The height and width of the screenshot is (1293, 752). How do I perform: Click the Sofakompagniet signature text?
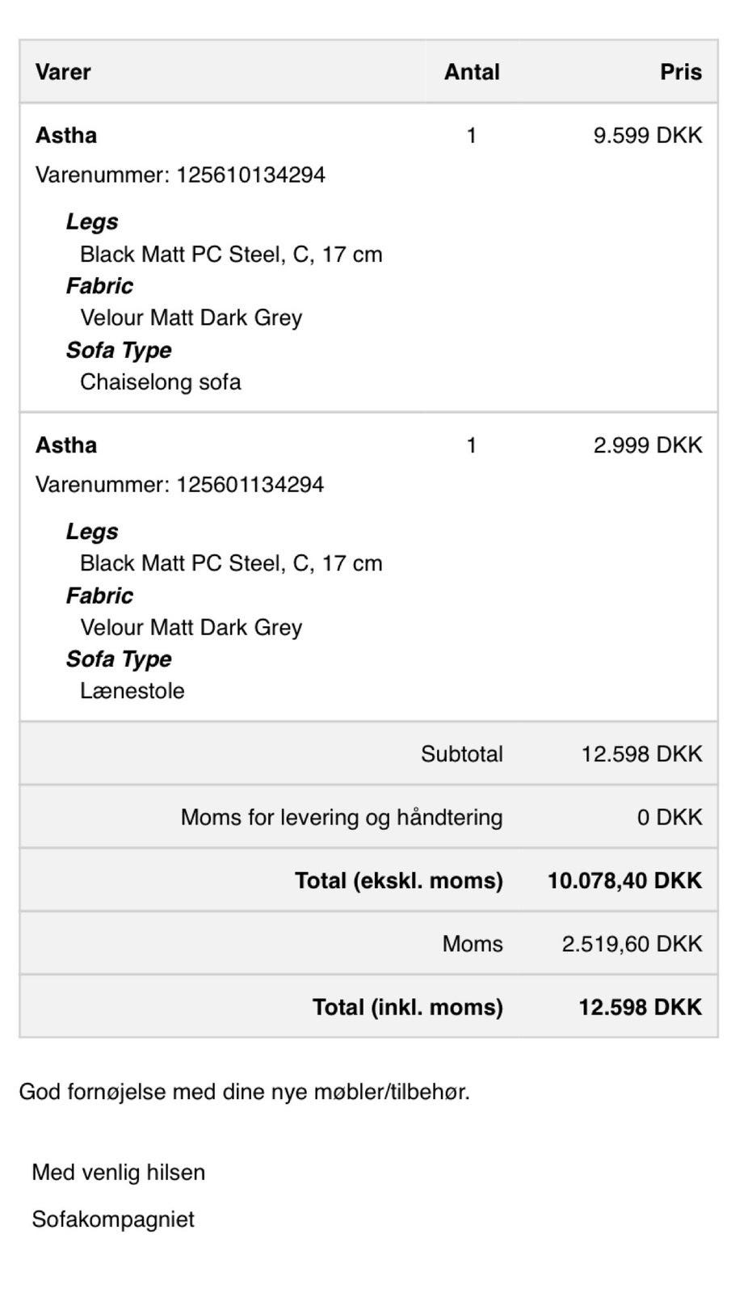pos(113,1219)
